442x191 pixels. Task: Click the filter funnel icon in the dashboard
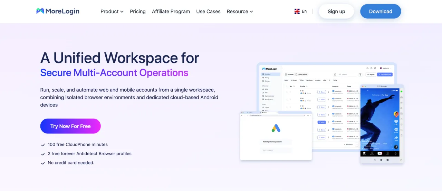click(x=360, y=74)
